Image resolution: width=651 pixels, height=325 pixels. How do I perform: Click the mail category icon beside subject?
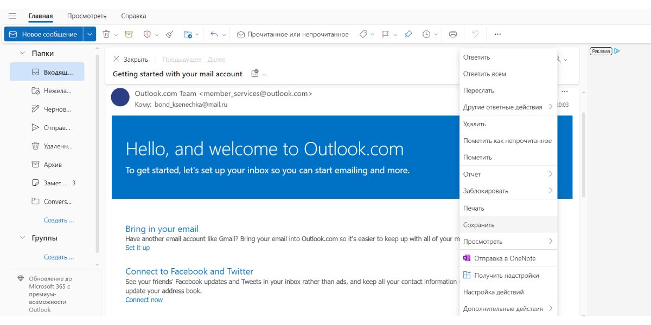tap(255, 74)
